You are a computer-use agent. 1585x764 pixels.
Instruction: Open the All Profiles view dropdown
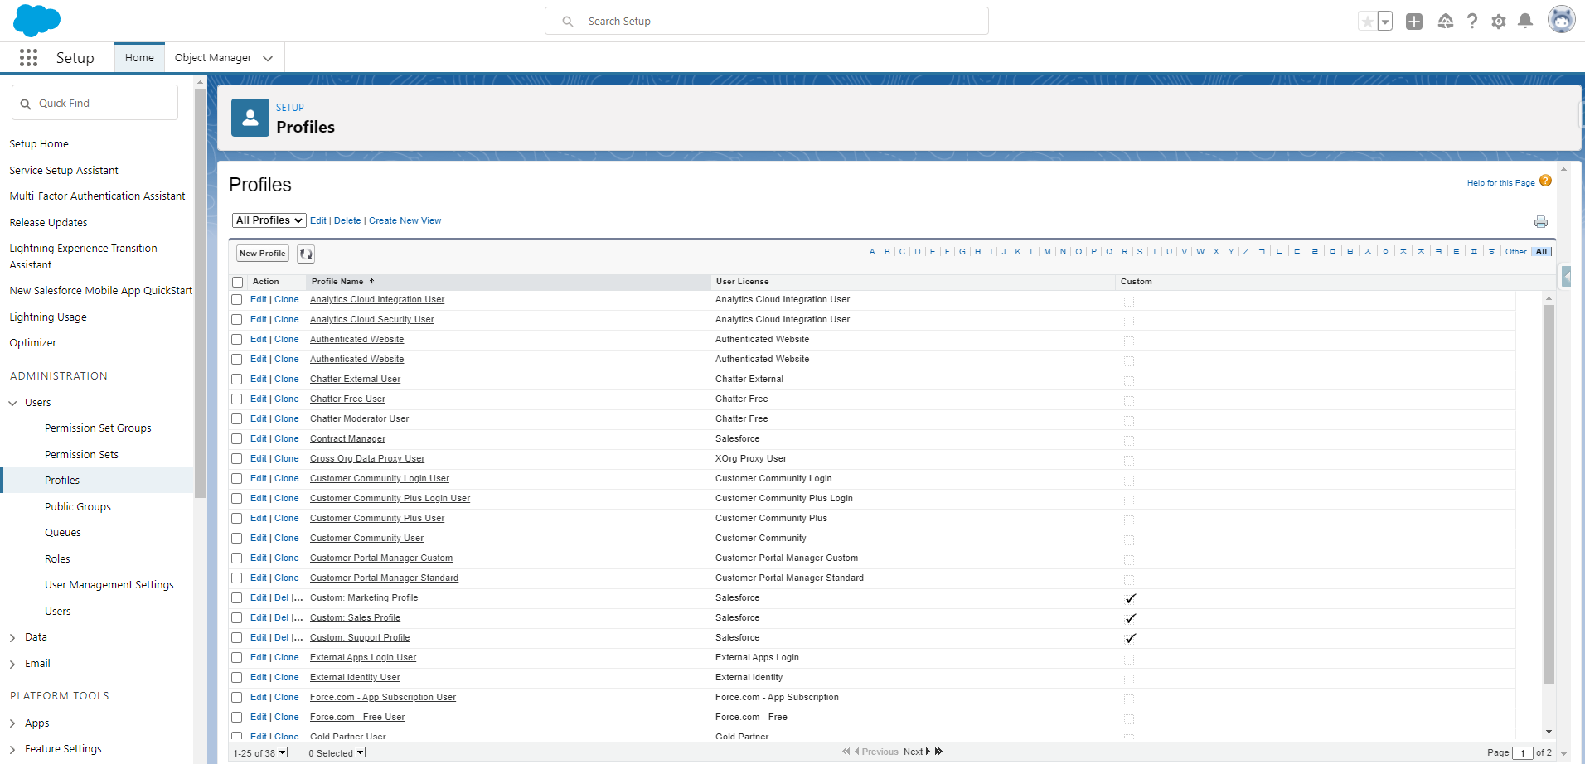tap(269, 220)
